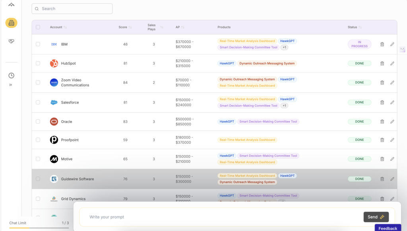Open the Salesforce account name

[x=70, y=102]
